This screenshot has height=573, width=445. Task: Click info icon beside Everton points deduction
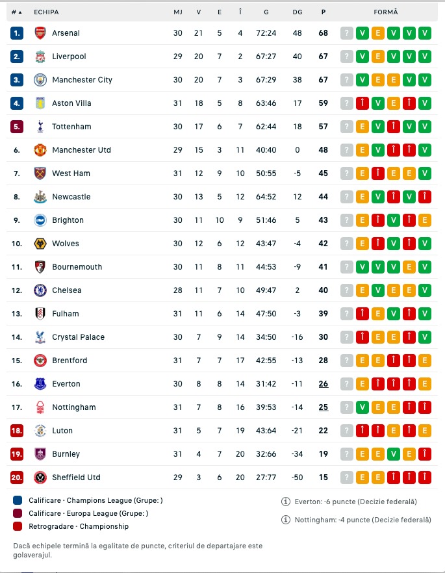285,502
